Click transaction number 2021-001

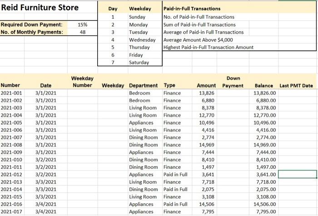click(x=11, y=93)
